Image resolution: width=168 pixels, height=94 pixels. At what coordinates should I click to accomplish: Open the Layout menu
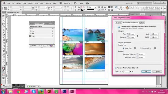coord(19,3)
